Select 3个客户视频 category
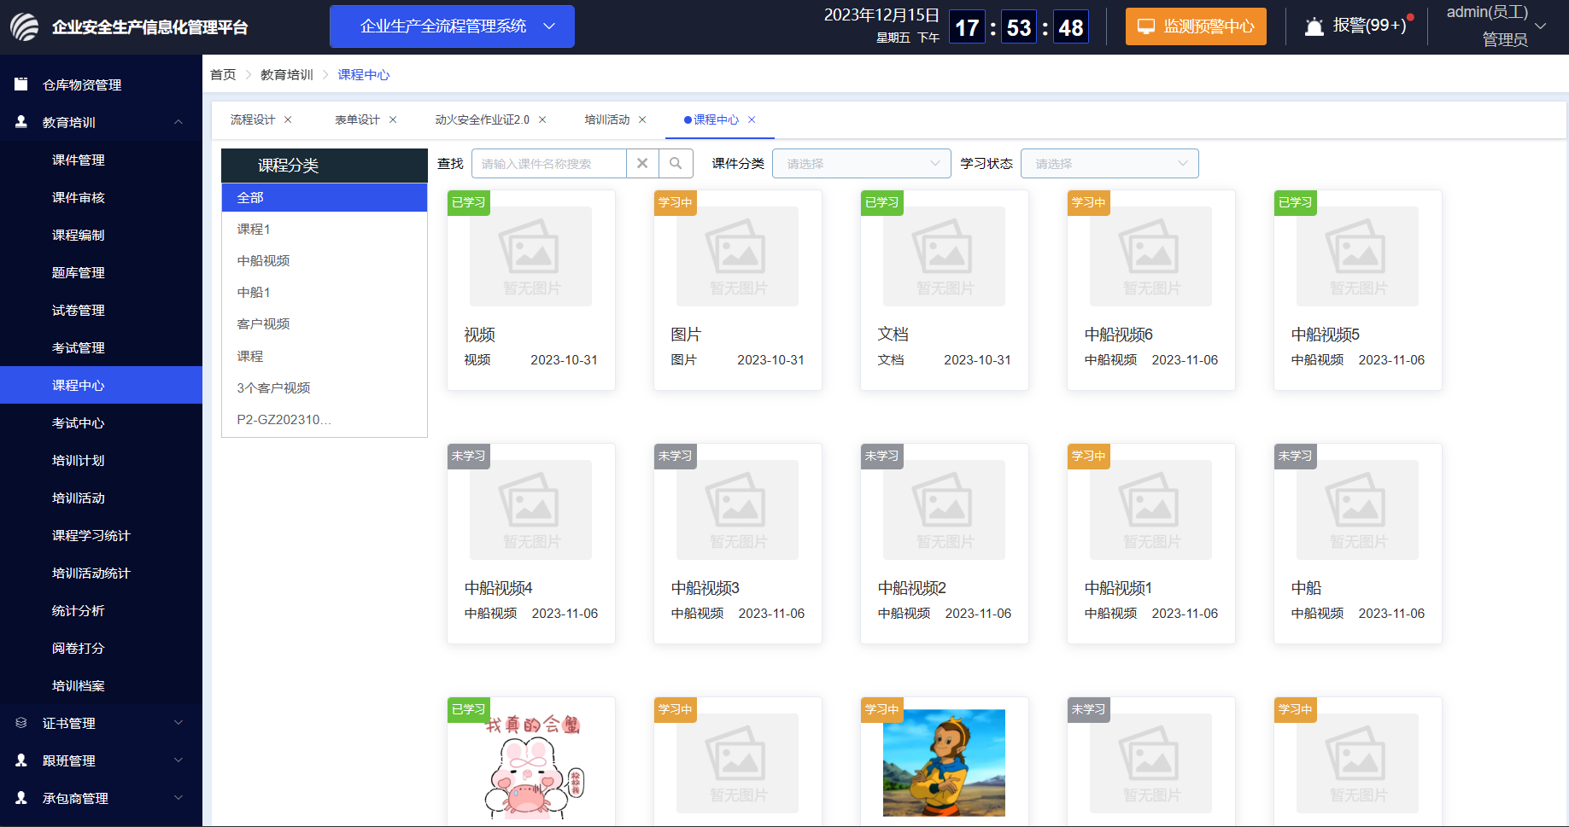The image size is (1569, 827). 325,387
